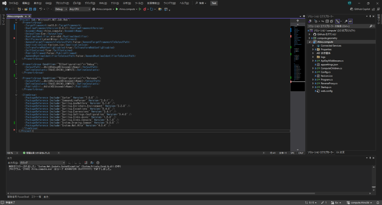The image size is (382, 205).
Task: Open the Debug configuration dropdown
Action: tap(60, 9)
